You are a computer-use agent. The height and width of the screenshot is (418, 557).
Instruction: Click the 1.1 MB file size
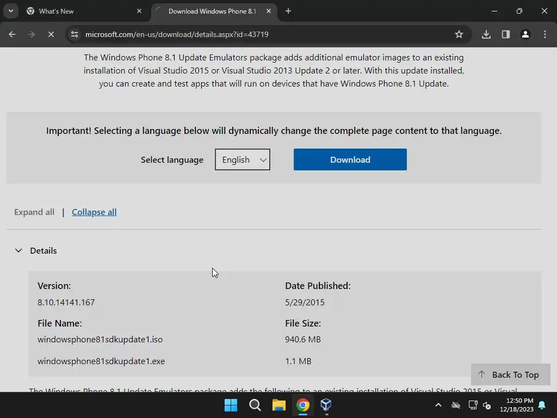coord(298,361)
